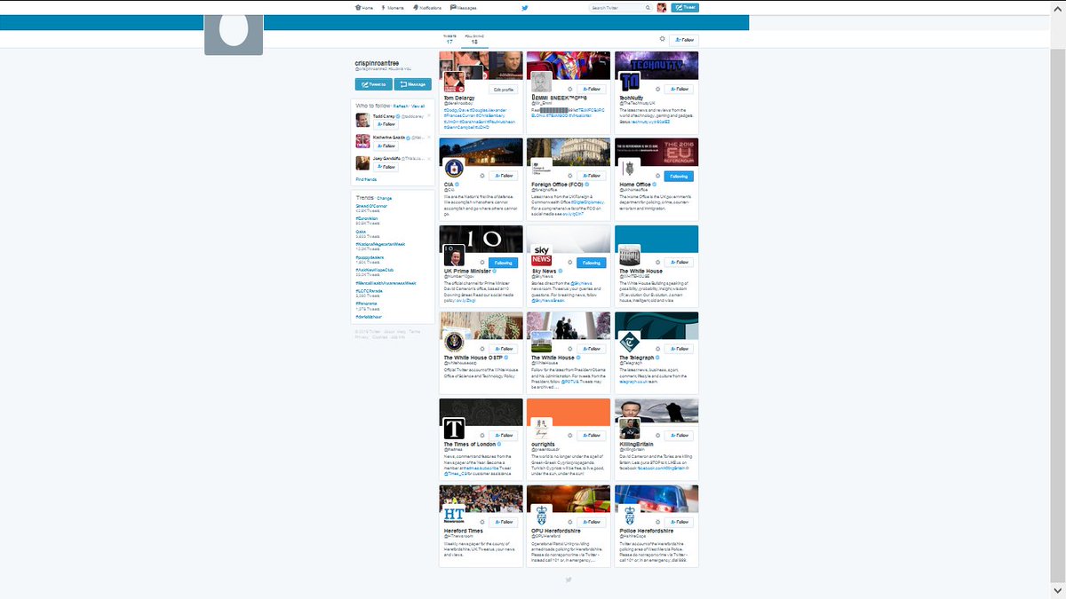Click the OPU Herefordshire crest avatar
The height and width of the screenshot is (599, 1066).
tap(541, 515)
